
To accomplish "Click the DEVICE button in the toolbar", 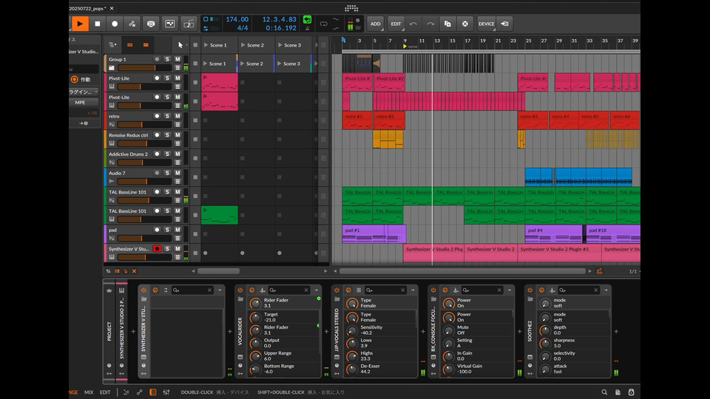I will 486,24.
